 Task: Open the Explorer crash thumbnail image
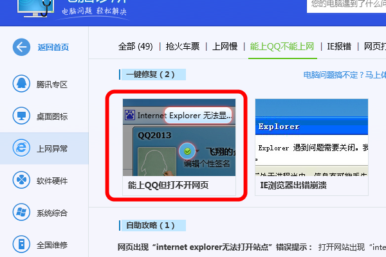tap(311, 137)
